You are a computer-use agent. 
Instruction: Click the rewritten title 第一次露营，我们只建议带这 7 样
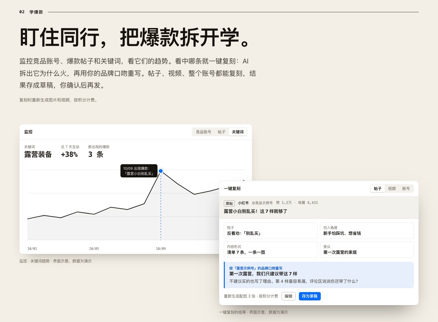pyautogui.click(x=263, y=274)
